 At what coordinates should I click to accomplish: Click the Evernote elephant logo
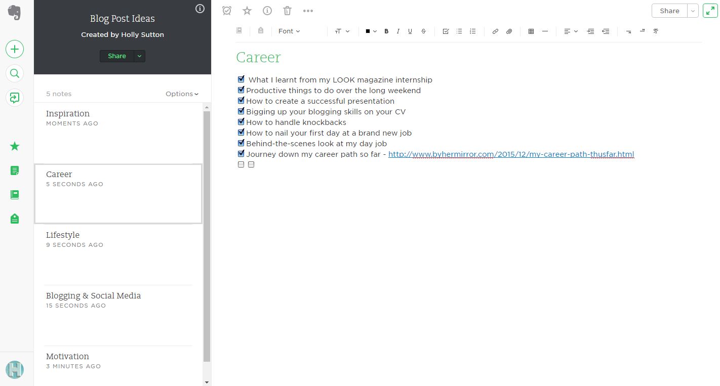15,12
